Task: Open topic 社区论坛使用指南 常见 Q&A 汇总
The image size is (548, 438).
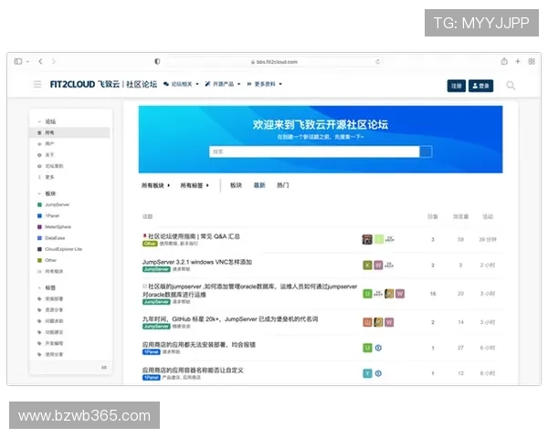Action: click(x=194, y=236)
